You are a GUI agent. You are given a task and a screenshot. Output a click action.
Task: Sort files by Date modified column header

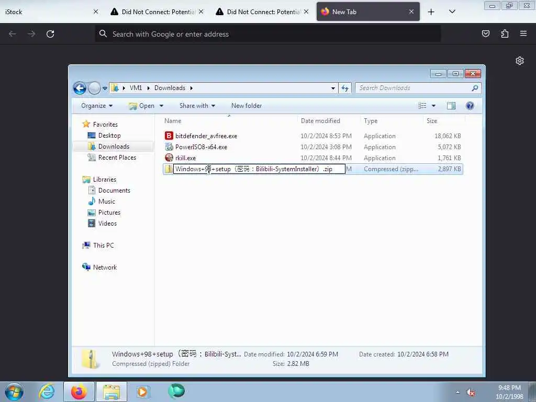pyautogui.click(x=329, y=121)
